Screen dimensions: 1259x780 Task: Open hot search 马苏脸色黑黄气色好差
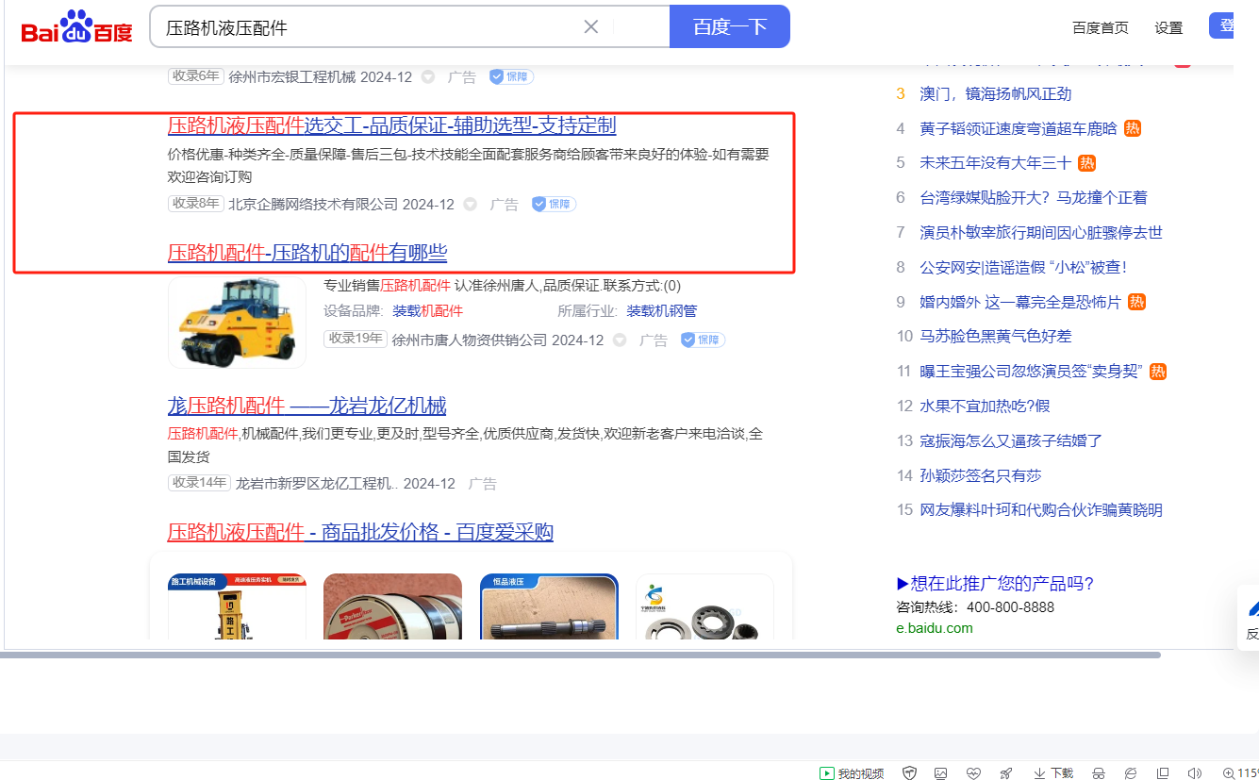coord(996,337)
